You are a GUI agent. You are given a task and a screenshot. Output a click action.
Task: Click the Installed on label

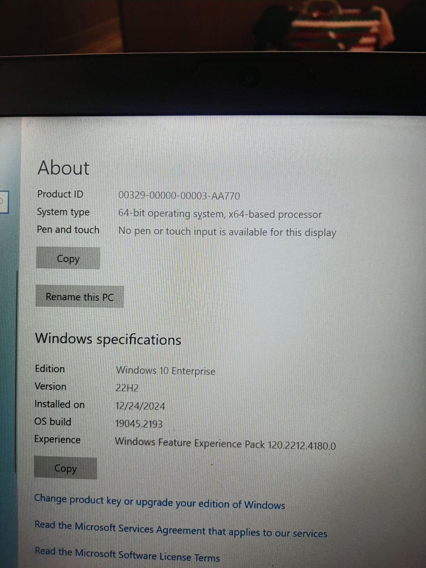pyautogui.click(x=59, y=404)
